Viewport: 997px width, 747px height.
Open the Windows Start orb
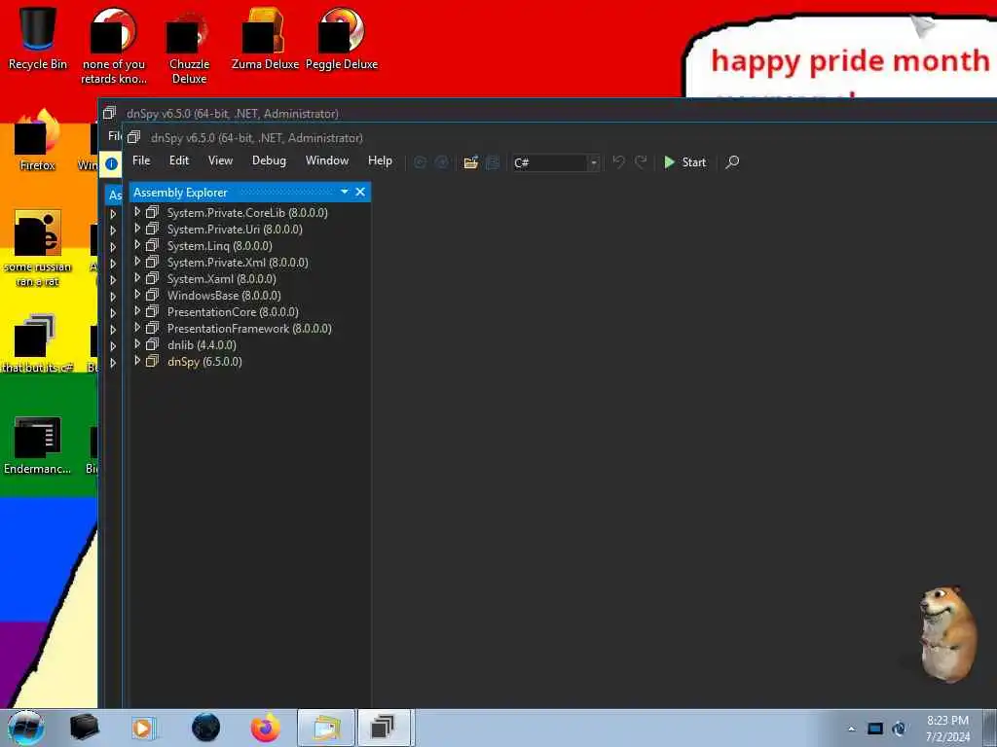(26, 728)
